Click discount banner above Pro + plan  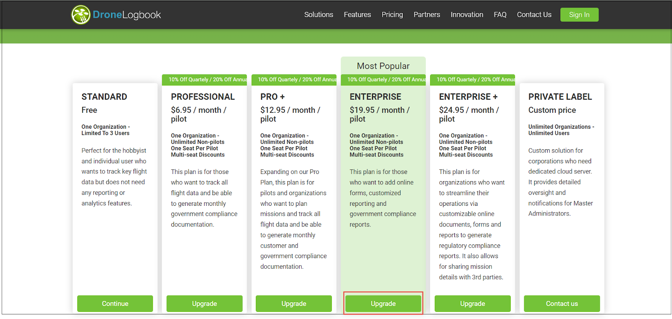294,80
